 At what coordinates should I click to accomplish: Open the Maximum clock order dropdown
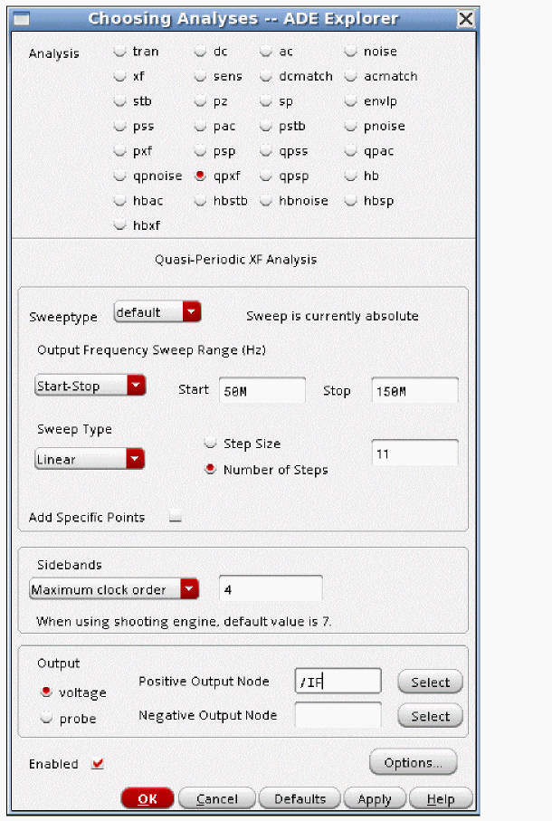tap(114, 589)
